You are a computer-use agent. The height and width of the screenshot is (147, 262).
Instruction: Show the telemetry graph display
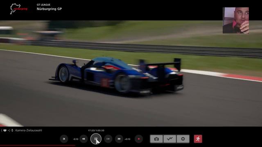tap(170, 139)
